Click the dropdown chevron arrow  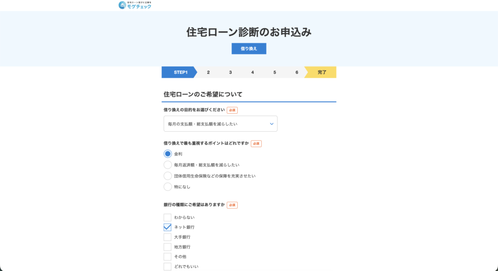tap(271, 124)
